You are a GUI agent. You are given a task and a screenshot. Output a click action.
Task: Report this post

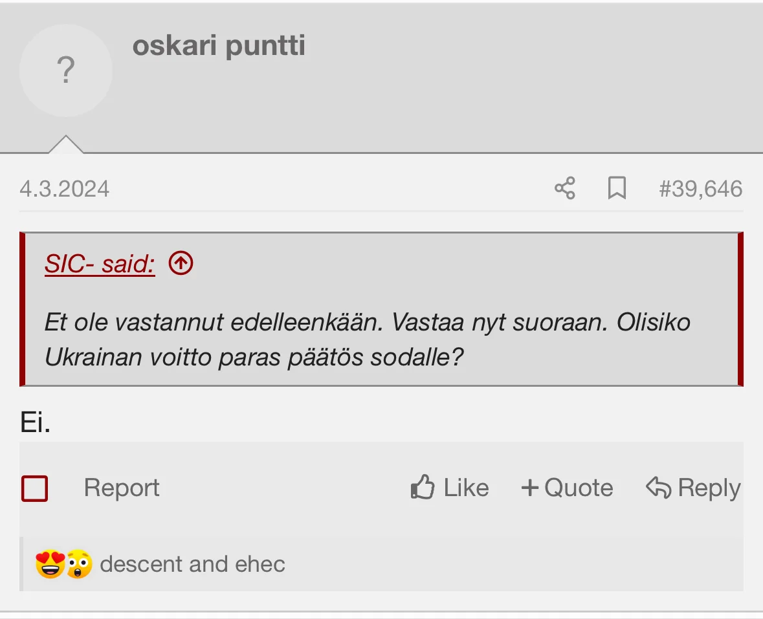click(122, 488)
